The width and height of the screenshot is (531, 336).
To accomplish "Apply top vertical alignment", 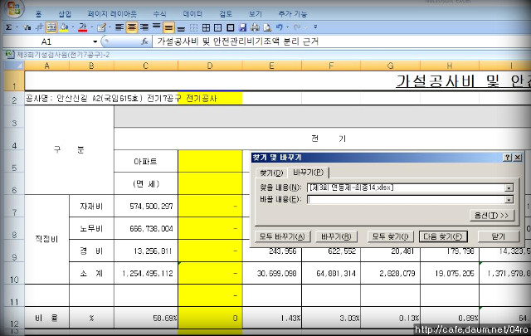I will click(x=157, y=27).
